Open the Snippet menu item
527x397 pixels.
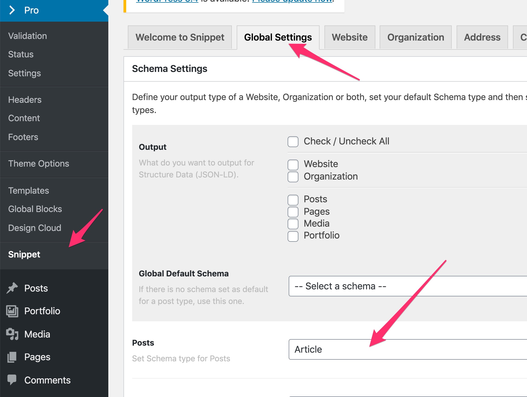24,254
